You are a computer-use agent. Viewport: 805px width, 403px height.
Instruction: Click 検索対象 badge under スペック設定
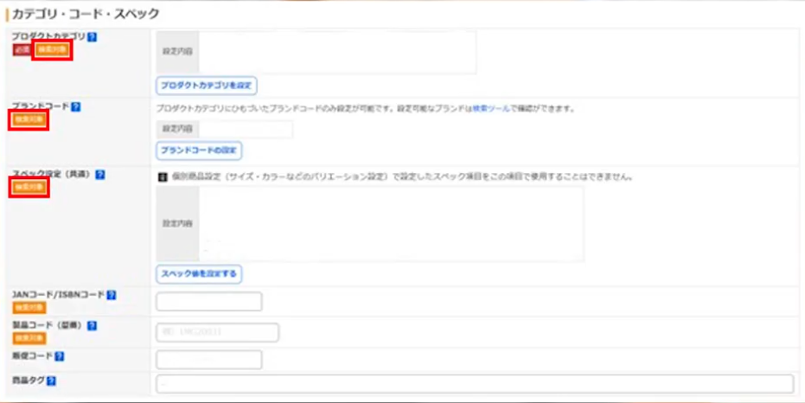pyautogui.click(x=29, y=187)
